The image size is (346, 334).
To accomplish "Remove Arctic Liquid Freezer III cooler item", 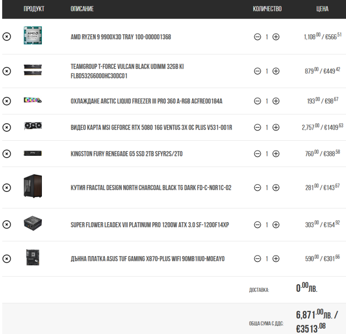I will pyautogui.click(x=7, y=101).
